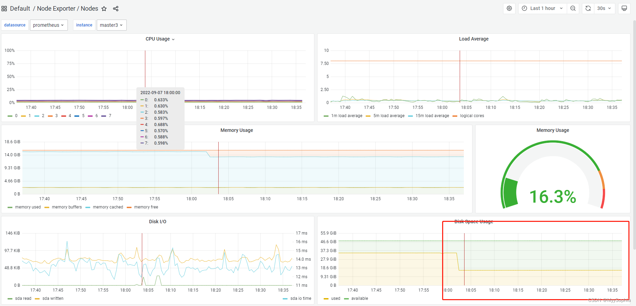Click the Load Average panel title
636x306 pixels.
(473, 39)
